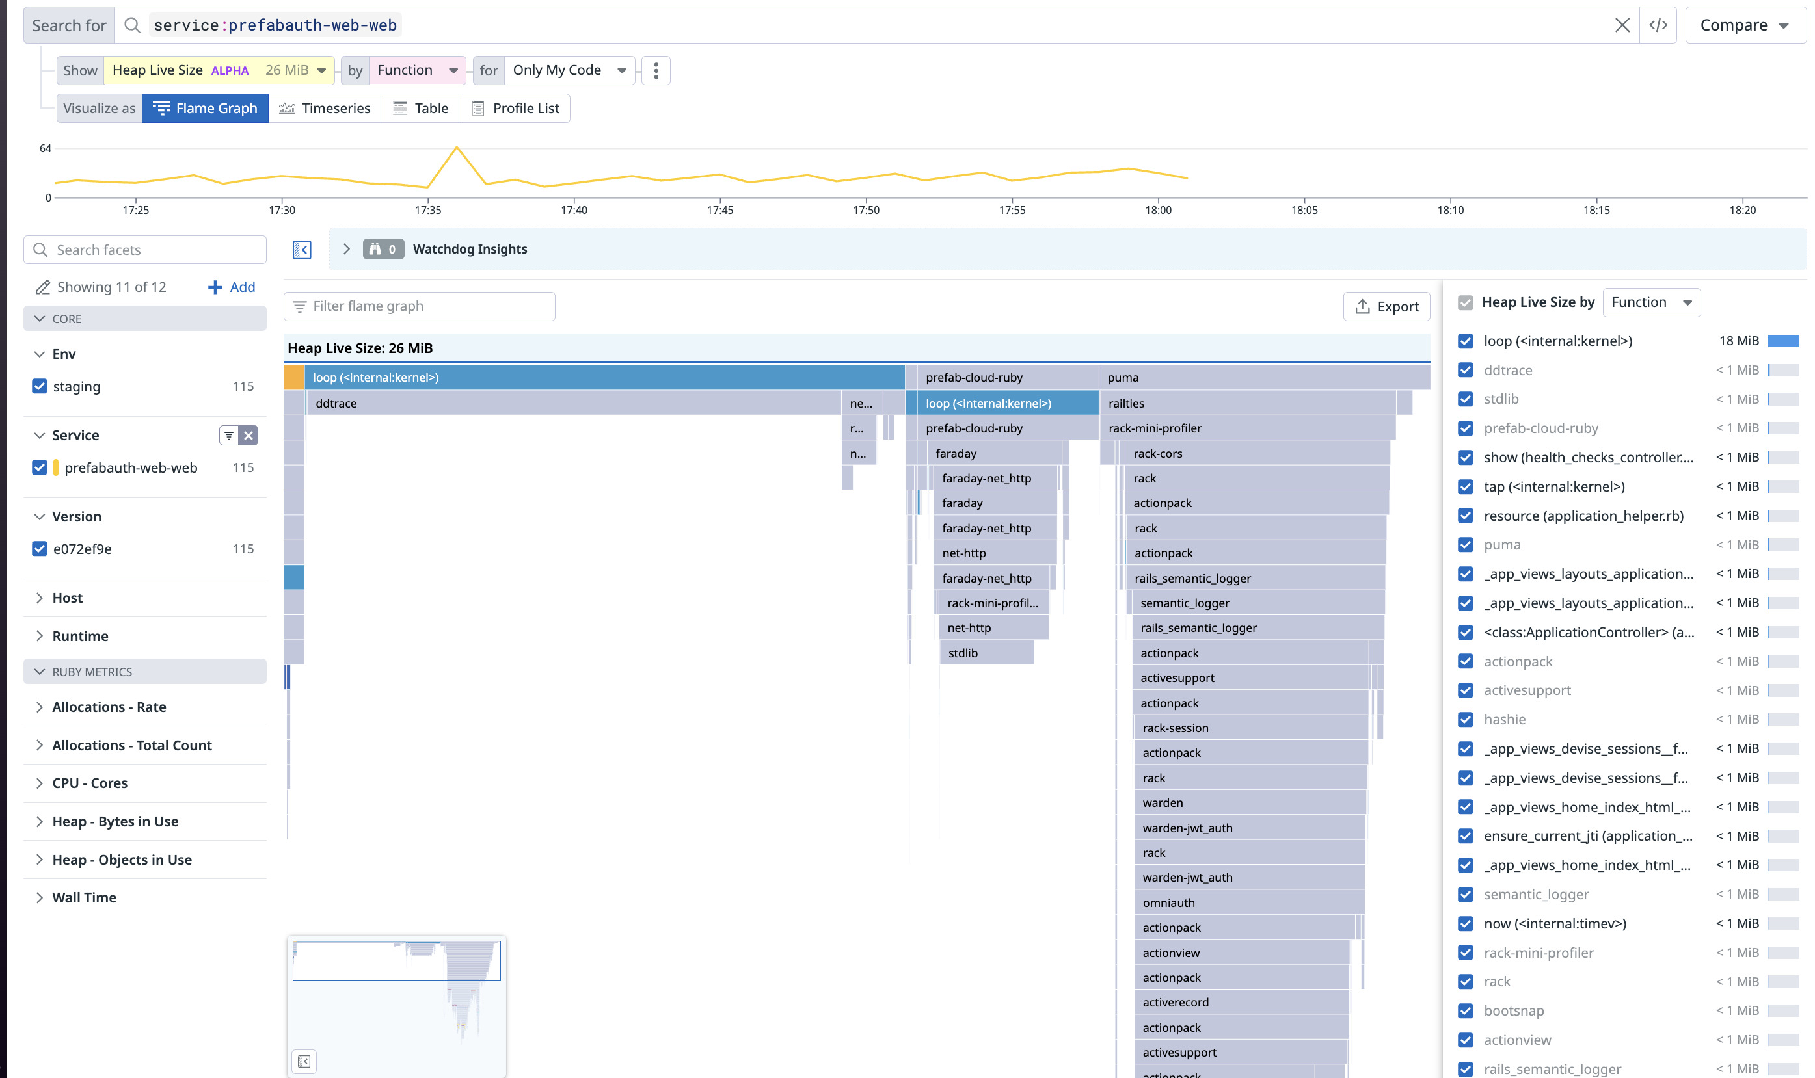Image resolution: width=1815 pixels, height=1078 pixels.
Task: Click the Export button
Action: coord(1386,306)
